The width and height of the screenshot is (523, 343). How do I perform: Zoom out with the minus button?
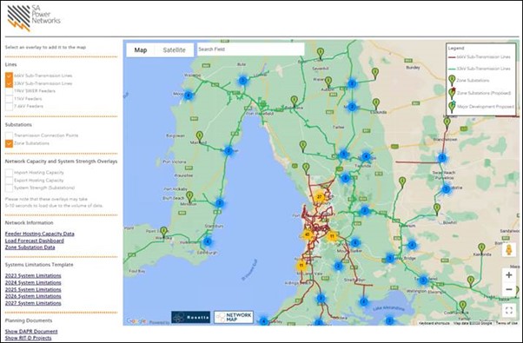click(x=508, y=289)
